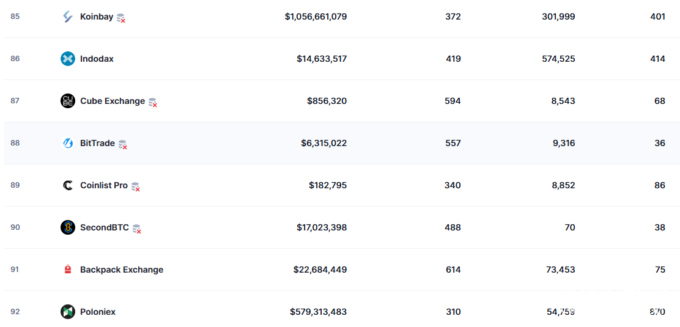Select SecondBTC's $17,023,398 volume cell

coord(322,227)
